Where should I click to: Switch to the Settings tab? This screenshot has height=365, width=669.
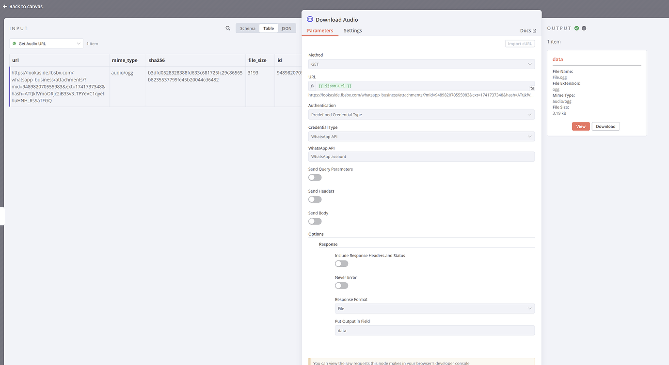[352, 31]
